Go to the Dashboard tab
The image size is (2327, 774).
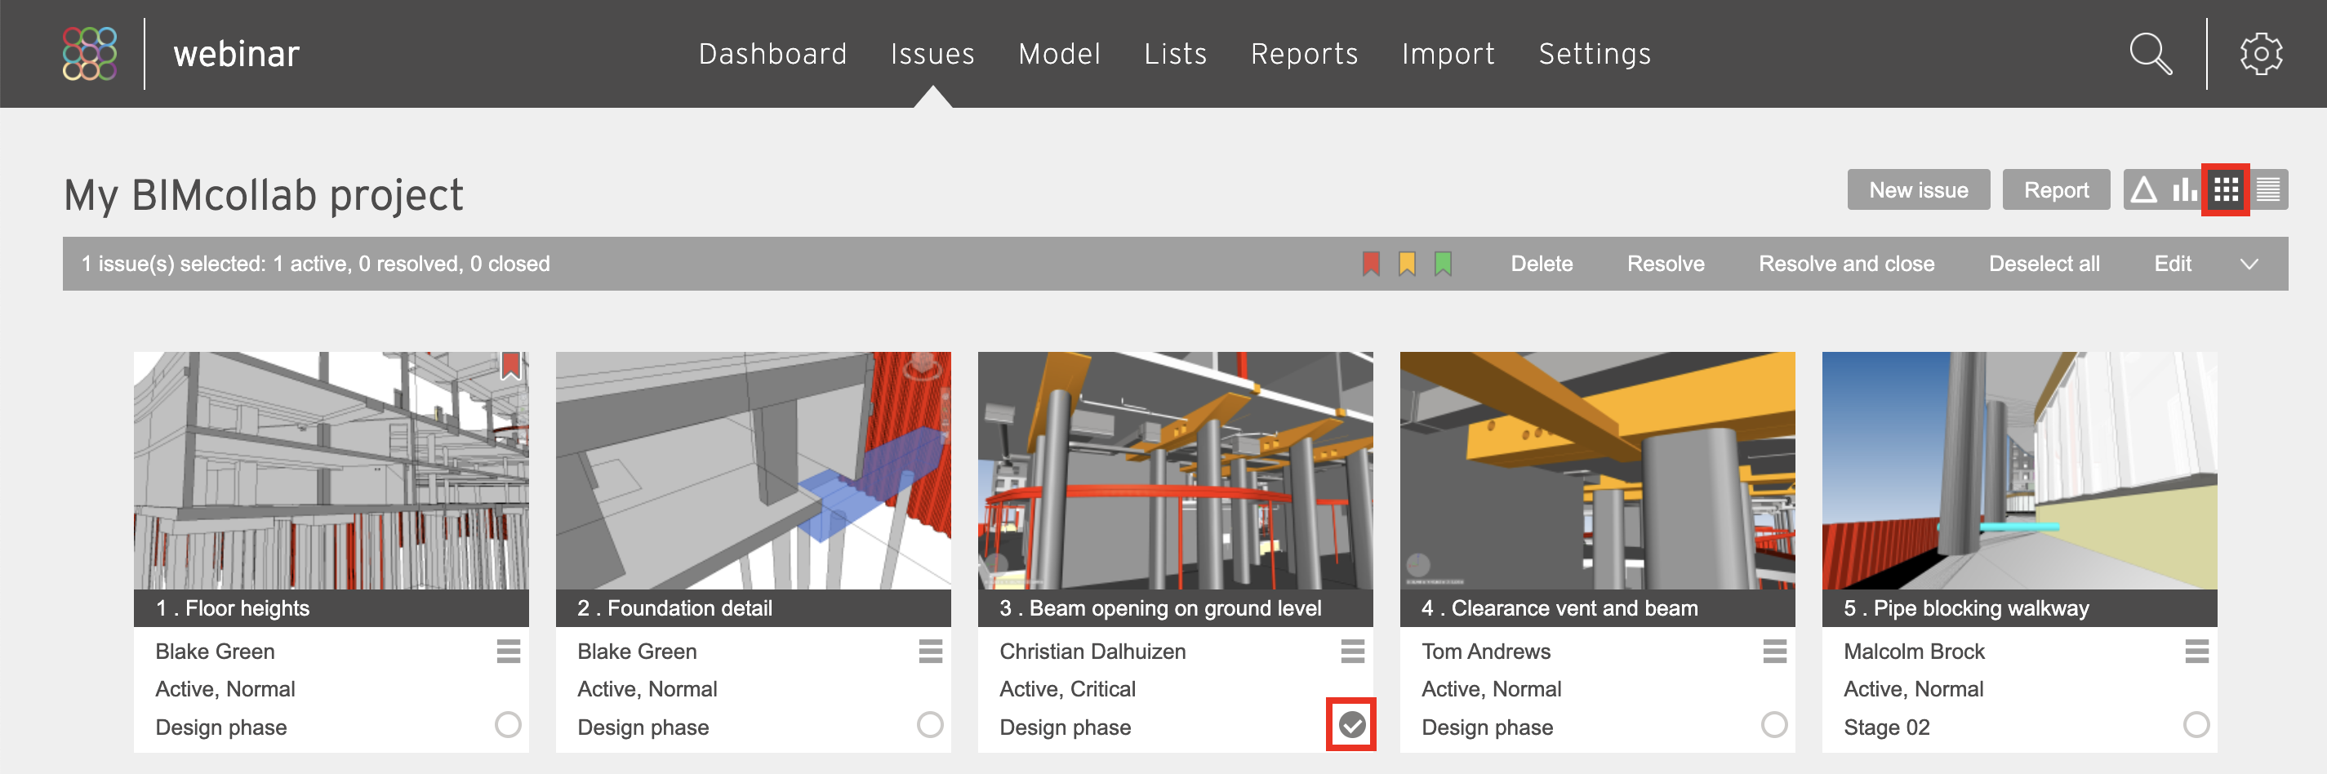772,54
